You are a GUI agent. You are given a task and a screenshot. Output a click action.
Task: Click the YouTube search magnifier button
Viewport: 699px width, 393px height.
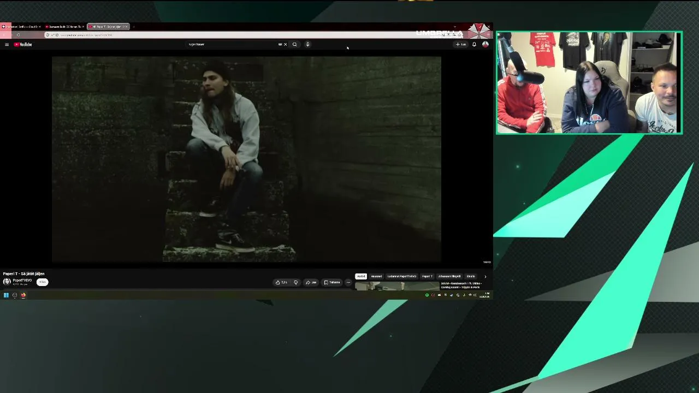[295, 44]
